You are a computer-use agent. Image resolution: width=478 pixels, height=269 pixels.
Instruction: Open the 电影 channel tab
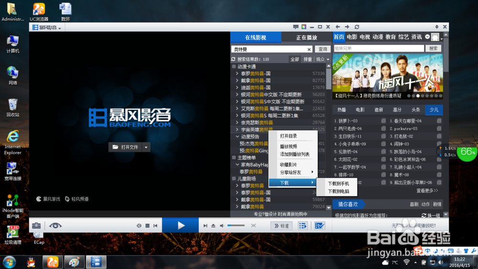tap(352, 37)
